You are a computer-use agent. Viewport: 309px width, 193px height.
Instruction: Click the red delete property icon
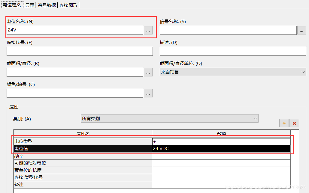coord(294,123)
